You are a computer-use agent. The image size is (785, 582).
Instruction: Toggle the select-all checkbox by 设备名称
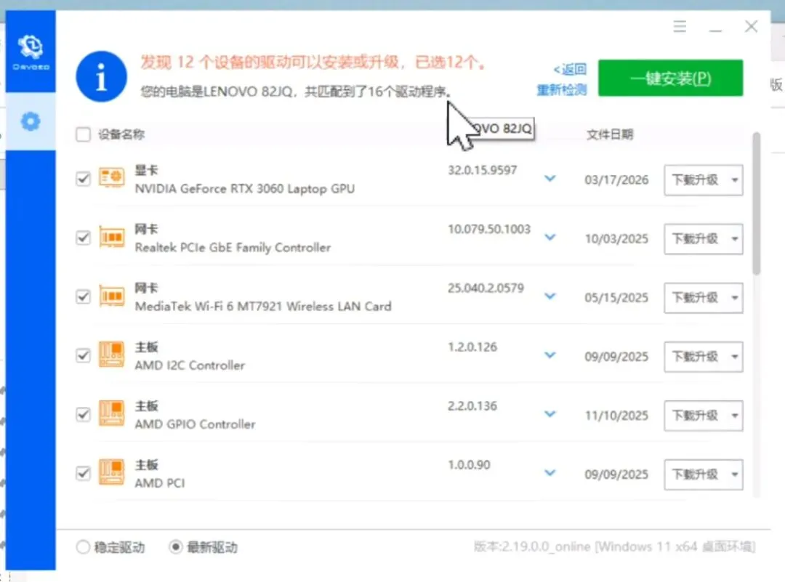pos(83,134)
